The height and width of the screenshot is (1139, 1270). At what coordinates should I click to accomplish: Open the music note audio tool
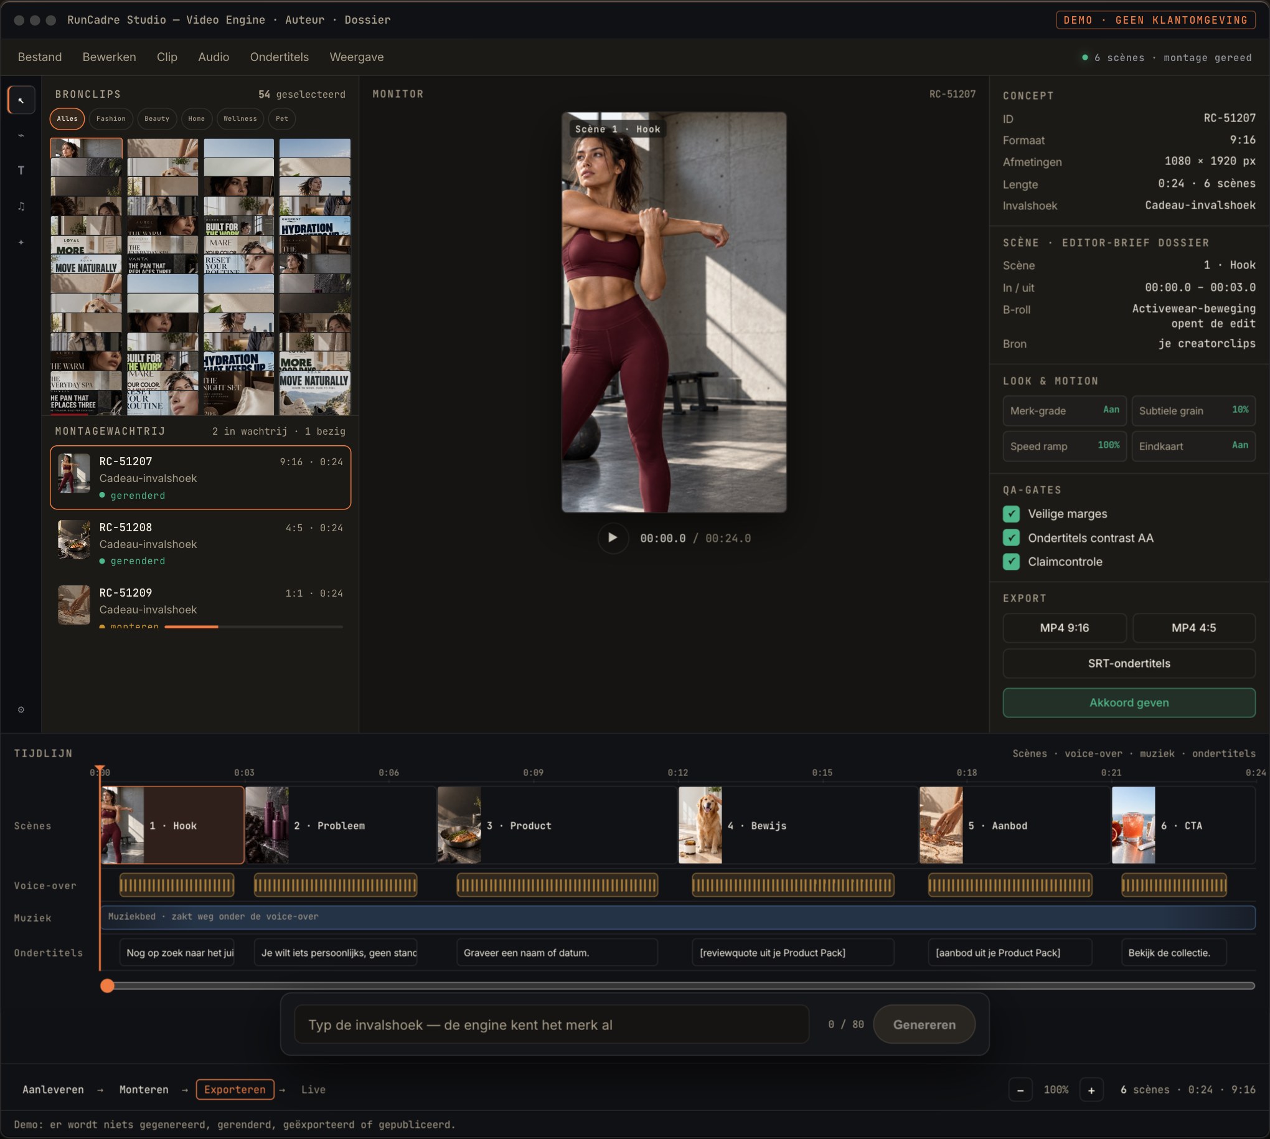pos(21,206)
